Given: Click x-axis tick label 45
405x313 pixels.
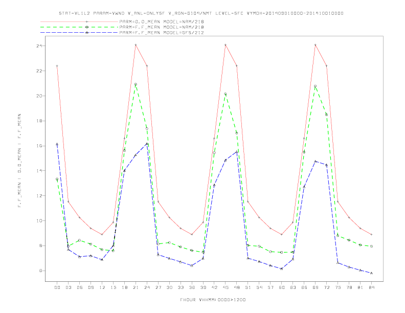Looking at the screenshot, I should (226, 287).
